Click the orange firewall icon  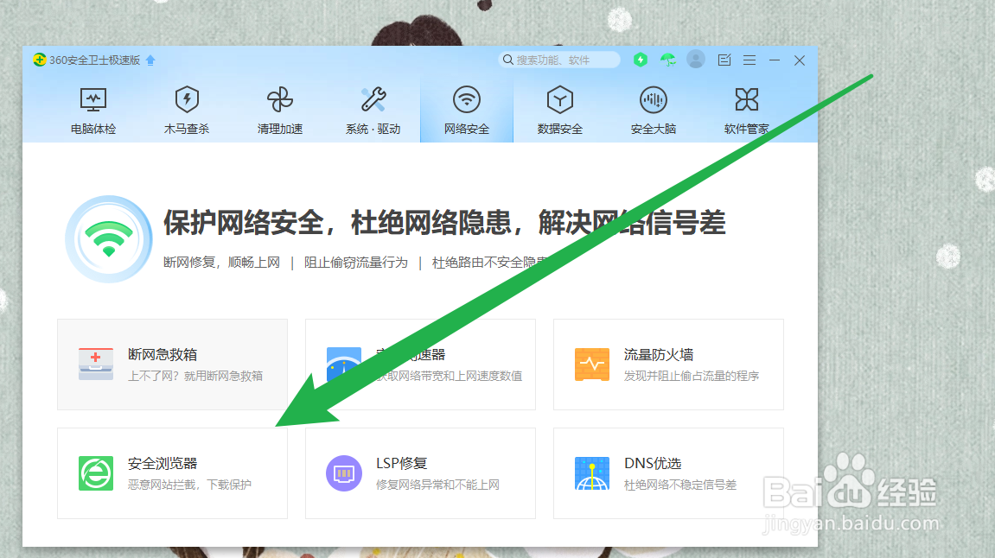point(592,364)
